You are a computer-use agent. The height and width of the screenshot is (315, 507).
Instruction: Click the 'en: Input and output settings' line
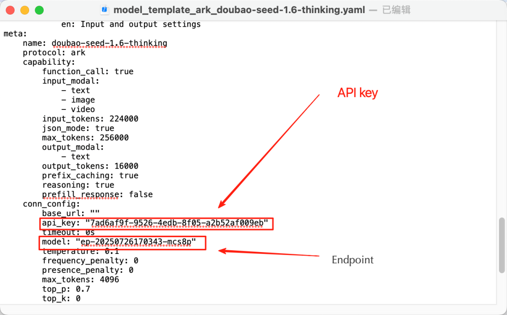pyautogui.click(x=131, y=24)
